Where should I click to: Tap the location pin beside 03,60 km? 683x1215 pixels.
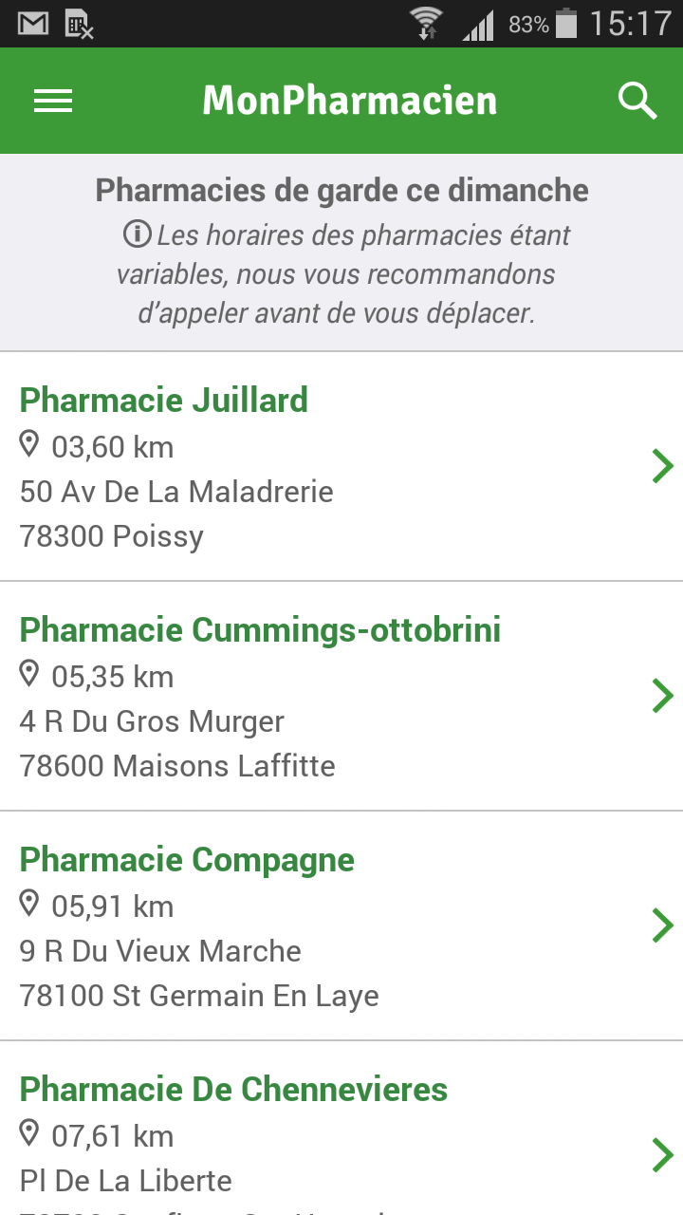[x=29, y=444]
